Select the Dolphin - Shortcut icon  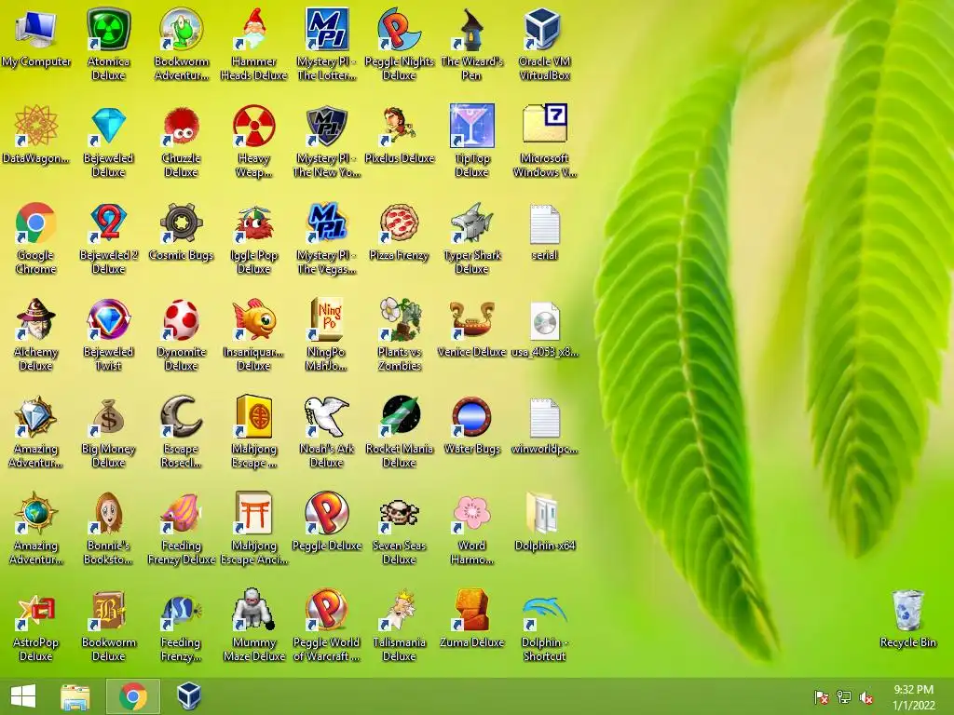click(544, 611)
